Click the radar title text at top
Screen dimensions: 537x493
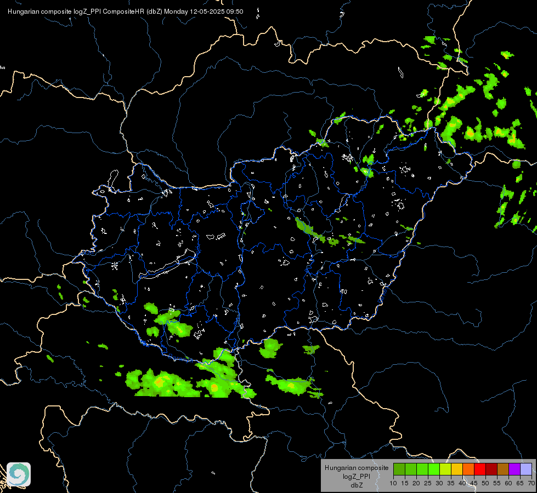126,12
